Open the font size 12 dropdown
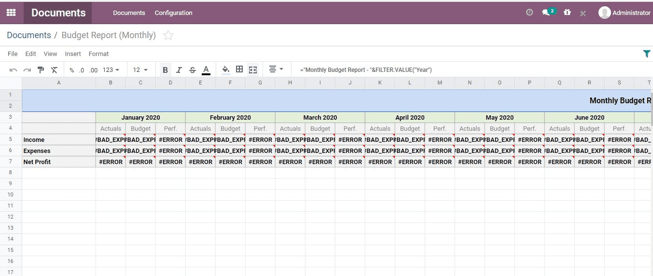 [140, 70]
